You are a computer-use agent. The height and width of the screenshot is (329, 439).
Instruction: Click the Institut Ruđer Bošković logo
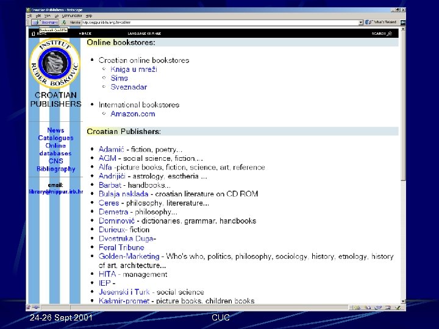click(55, 63)
